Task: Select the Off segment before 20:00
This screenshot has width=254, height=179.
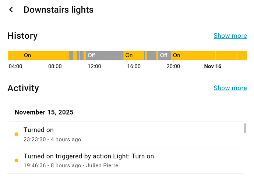Action: click(164, 56)
